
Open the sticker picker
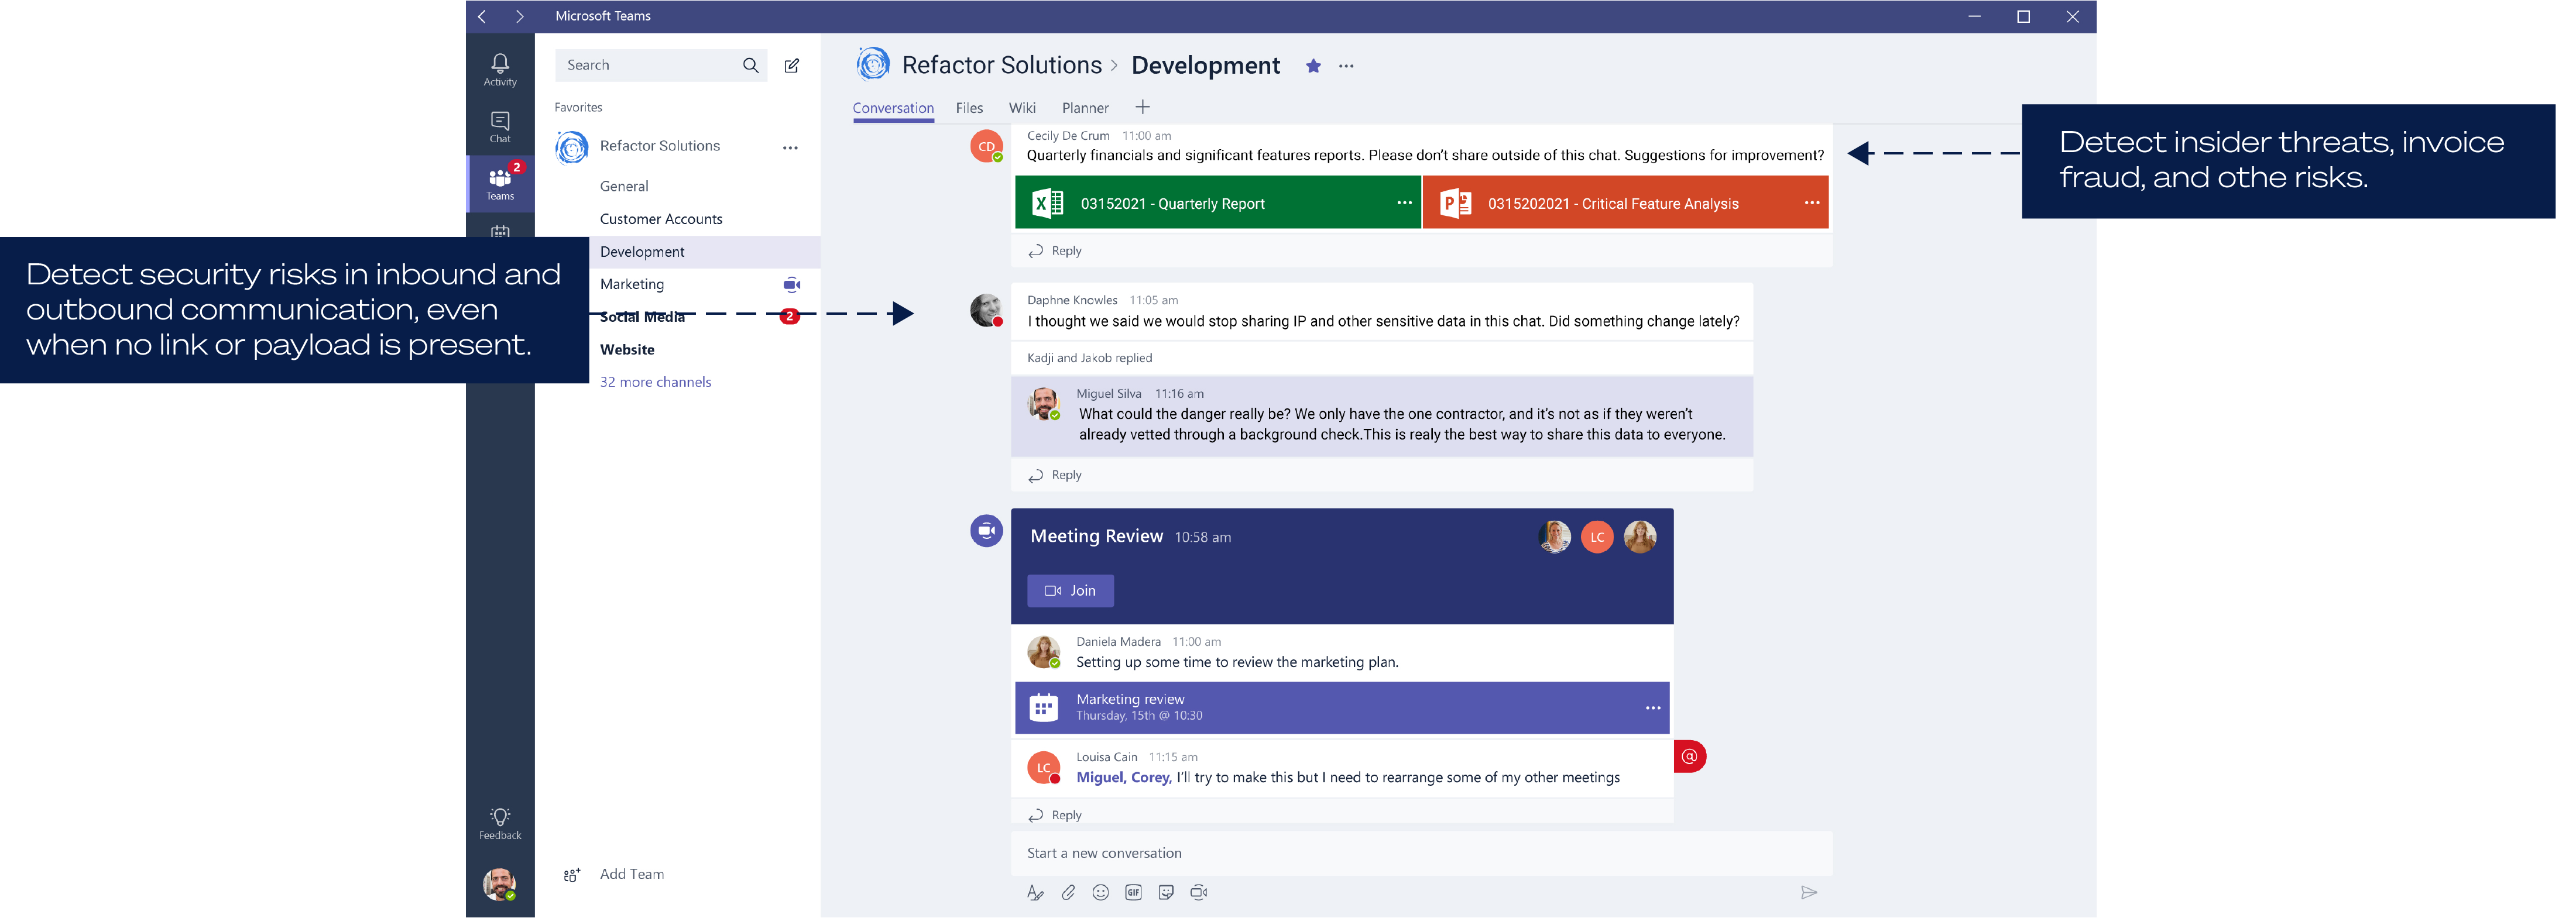1166,893
